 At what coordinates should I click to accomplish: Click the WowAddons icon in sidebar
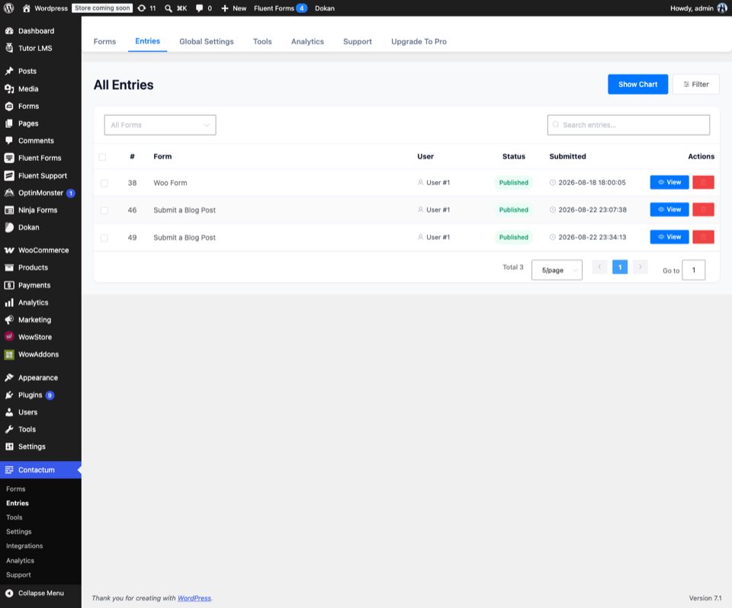tap(9, 354)
